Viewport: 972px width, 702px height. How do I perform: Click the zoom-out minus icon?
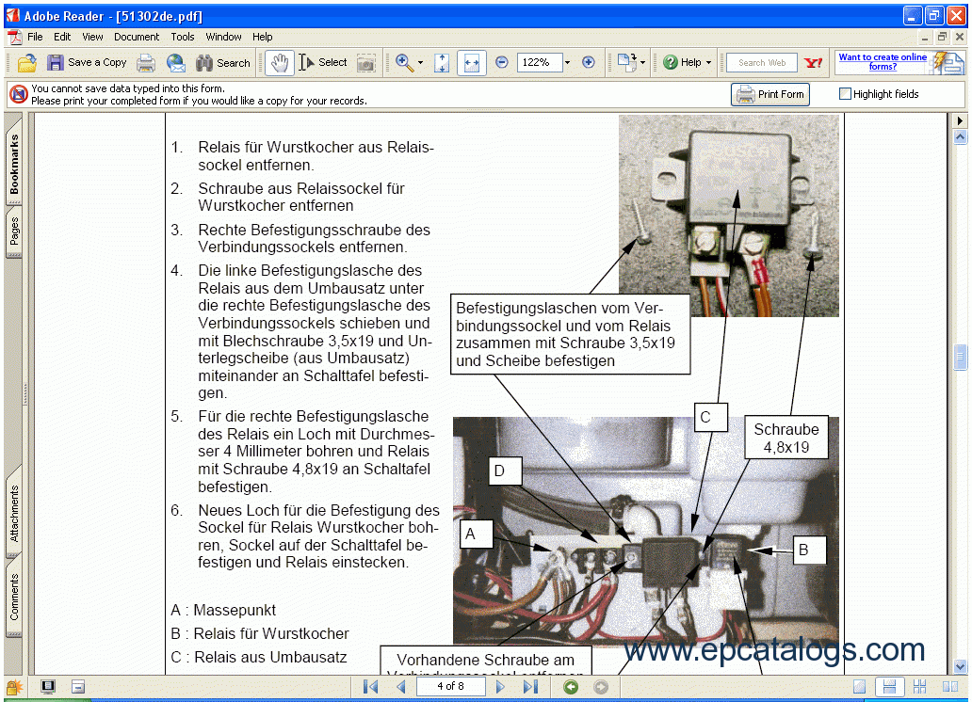[x=502, y=63]
